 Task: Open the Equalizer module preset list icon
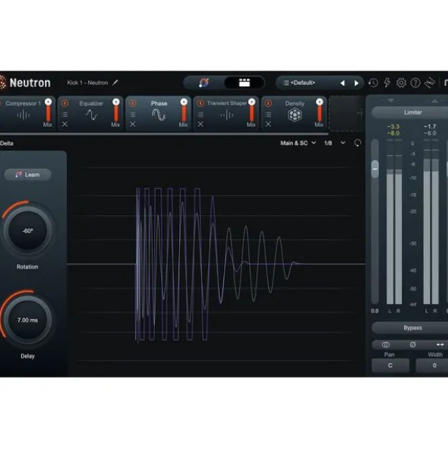[65, 115]
